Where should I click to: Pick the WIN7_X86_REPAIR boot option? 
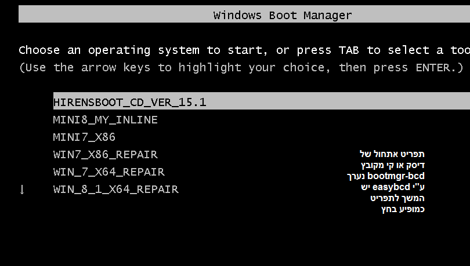105,155
